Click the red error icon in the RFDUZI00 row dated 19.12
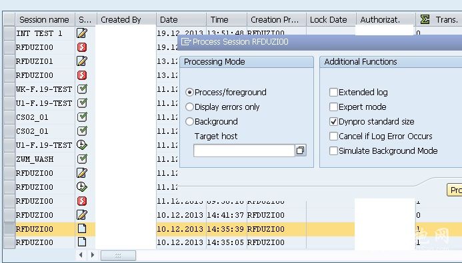This screenshot has width=462, height=263. [82, 47]
